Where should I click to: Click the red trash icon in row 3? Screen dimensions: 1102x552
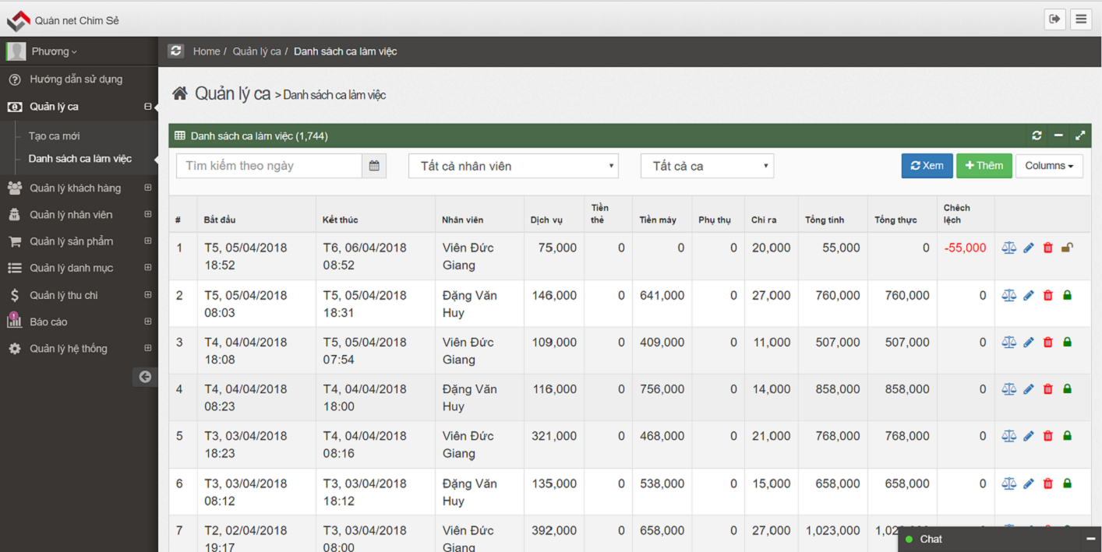(1048, 343)
